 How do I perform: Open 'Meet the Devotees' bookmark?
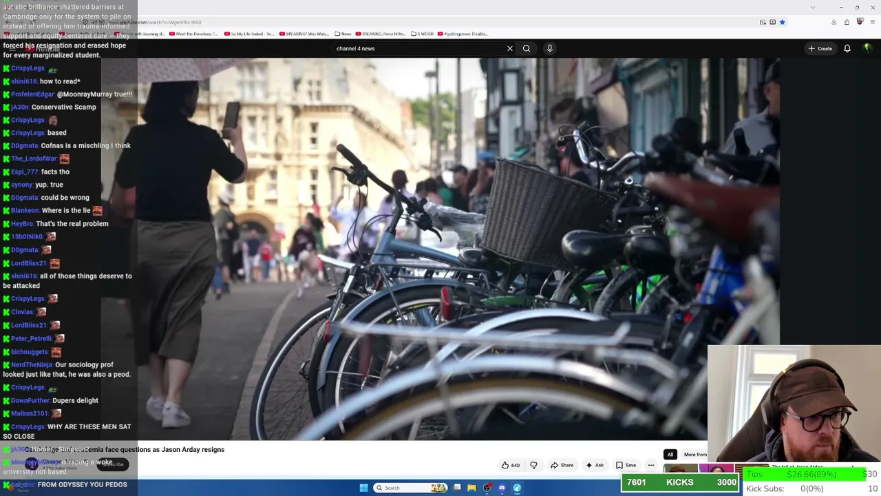(x=193, y=34)
